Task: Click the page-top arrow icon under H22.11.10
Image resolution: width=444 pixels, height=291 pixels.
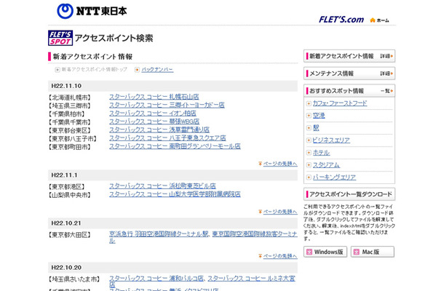Action: click(x=261, y=164)
